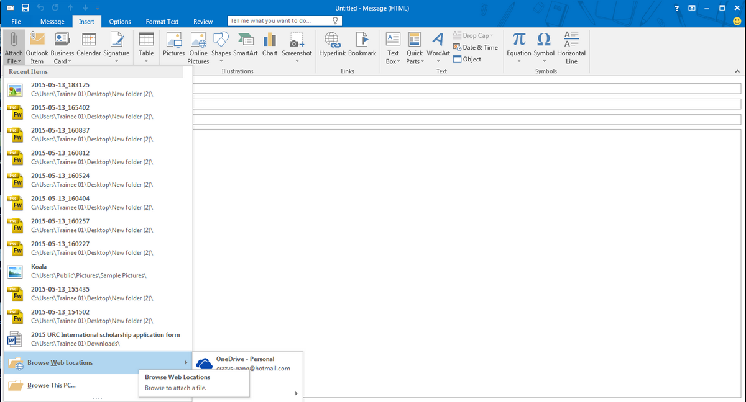Collapse the ribbon with the arrow
This screenshot has height=402, width=746.
click(x=737, y=71)
